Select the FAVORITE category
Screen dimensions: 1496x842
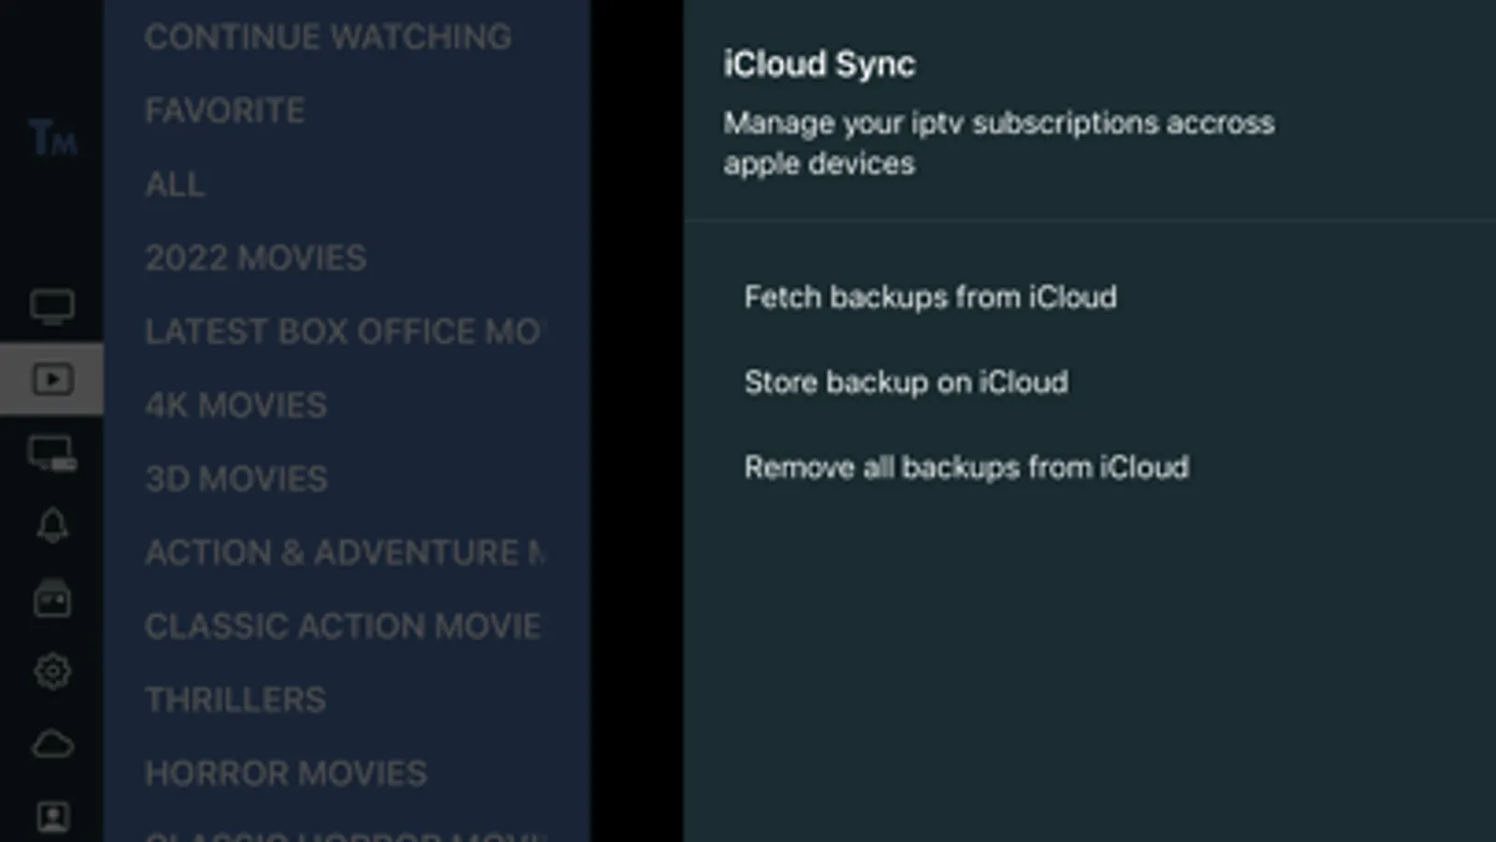click(225, 111)
